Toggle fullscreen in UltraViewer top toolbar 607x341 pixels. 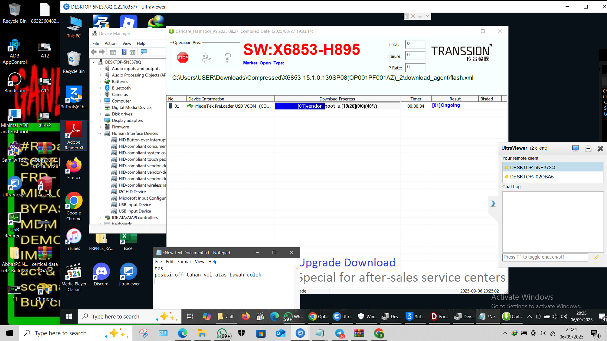[x=413, y=16]
